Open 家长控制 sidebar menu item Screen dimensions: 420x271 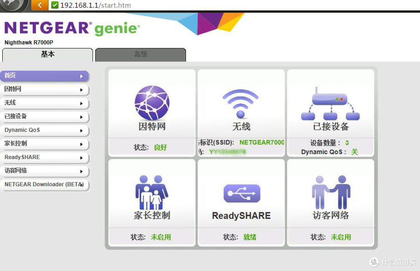click(x=44, y=144)
